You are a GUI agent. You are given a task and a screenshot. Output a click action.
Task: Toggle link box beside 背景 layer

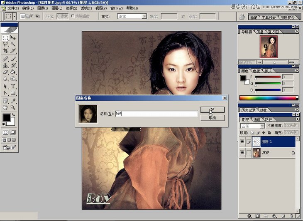coord(249,153)
